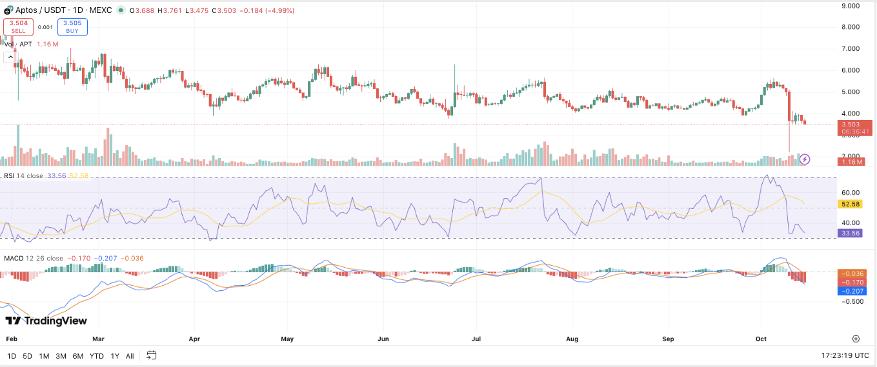
Task: Click the blue BUY 3.505 button
Action: [72, 26]
